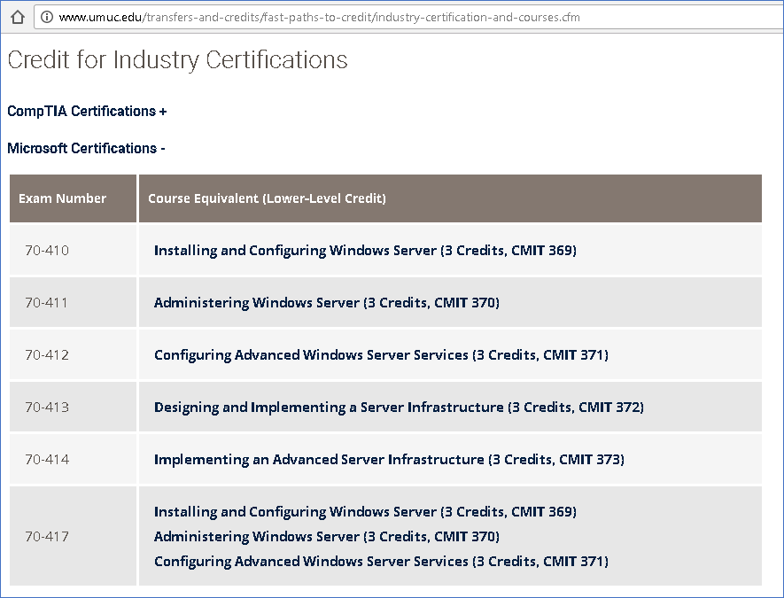Image resolution: width=784 pixels, height=598 pixels.
Task: Select the Course Equivalent (Lower-Level Credit) header
Action: [x=450, y=198]
